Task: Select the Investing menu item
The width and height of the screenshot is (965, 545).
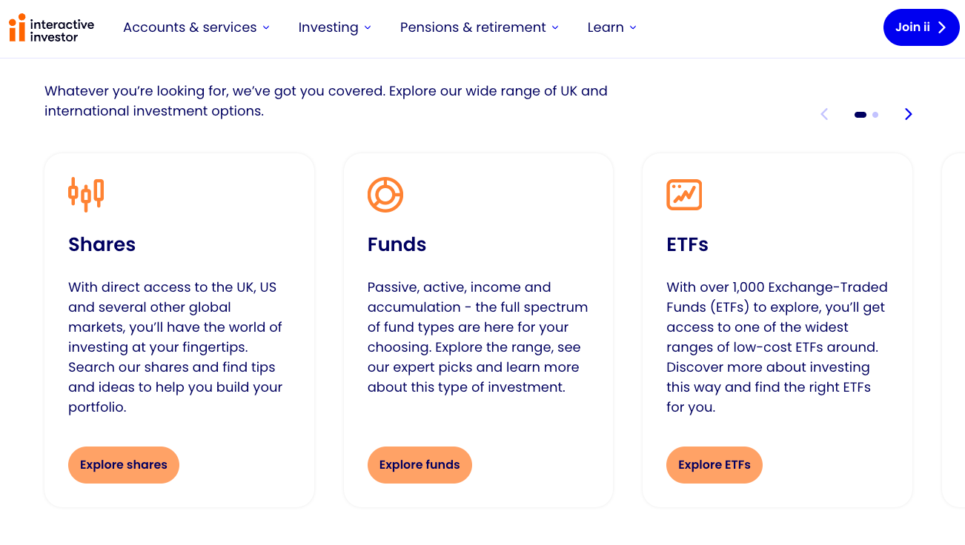Action: click(328, 27)
